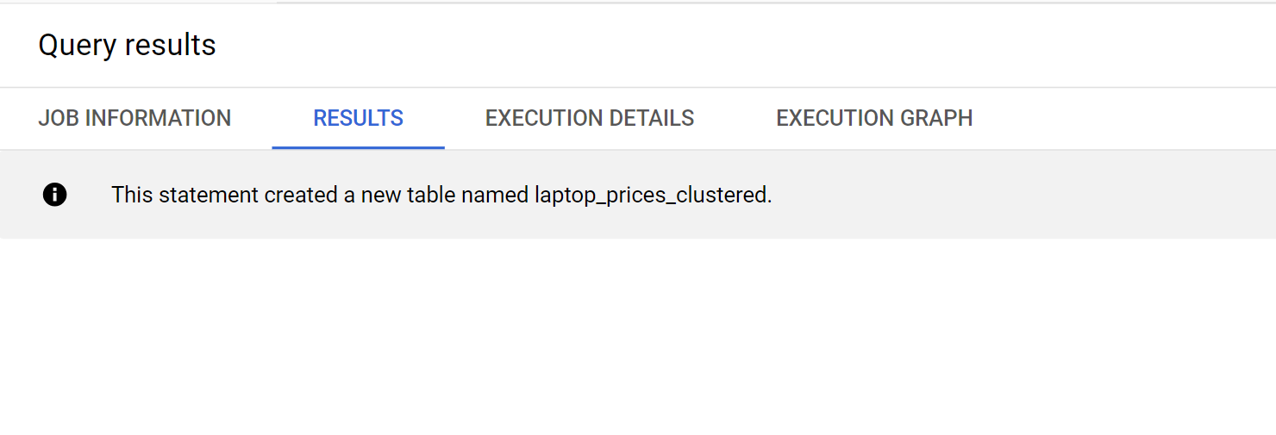1276x435 pixels.
Task: Click the blue underline beneath RESULTS
Action: [x=359, y=147]
